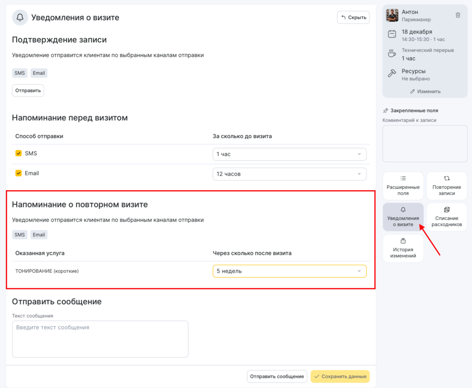Uncheck the SMS reminder checkbox
This screenshot has width=472, height=388.
tap(18, 153)
